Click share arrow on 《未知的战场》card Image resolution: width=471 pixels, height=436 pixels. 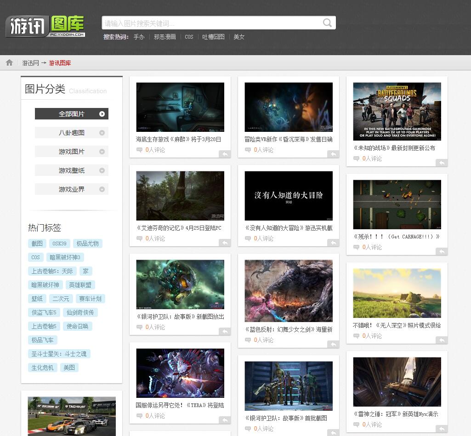[x=442, y=163]
